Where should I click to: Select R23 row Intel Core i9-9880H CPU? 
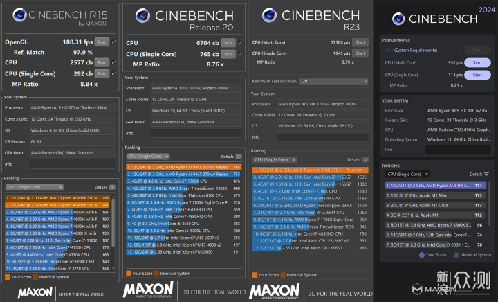tap(311, 198)
